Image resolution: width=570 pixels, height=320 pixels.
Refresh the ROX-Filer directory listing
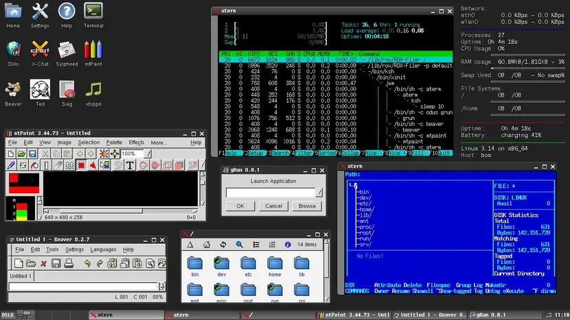point(223,245)
